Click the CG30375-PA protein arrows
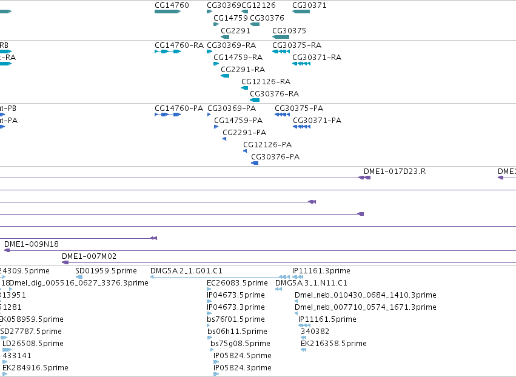 [283, 115]
